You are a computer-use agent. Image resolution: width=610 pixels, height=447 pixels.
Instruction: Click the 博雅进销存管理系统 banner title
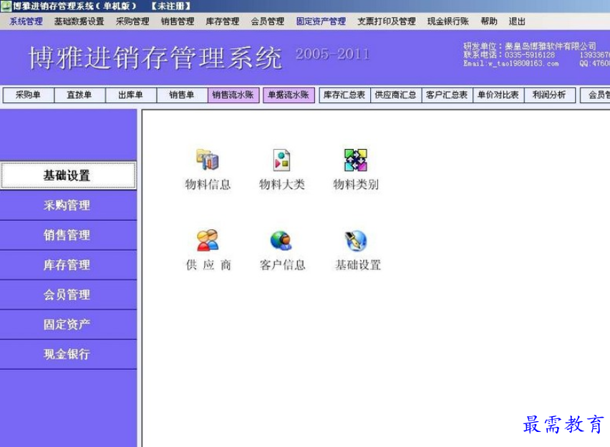pyautogui.click(x=155, y=57)
